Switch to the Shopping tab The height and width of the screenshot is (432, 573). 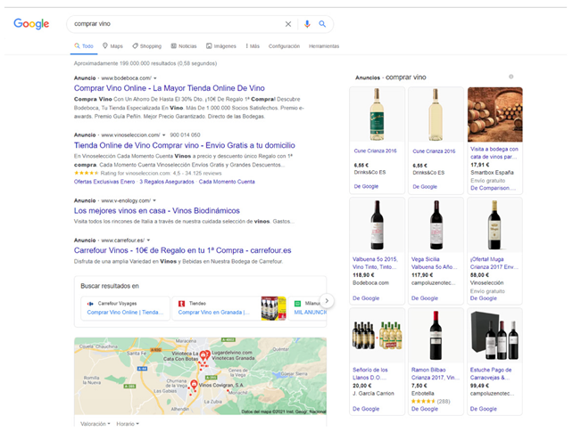click(x=146, y=45)
